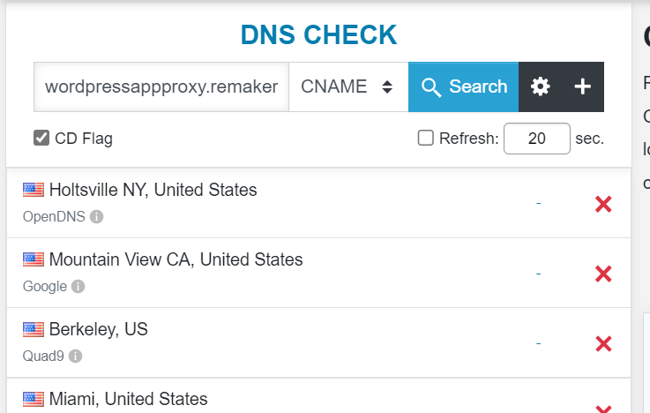
Task: Uncheck the CD Flag checkbox
Action: point(41,138)
